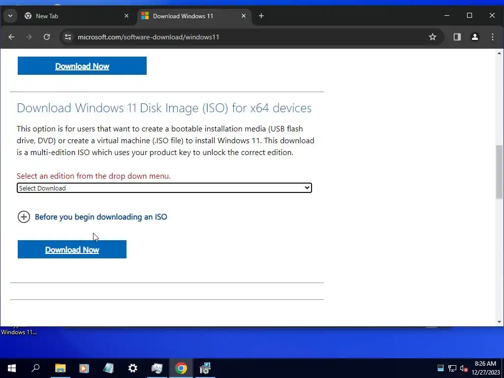Screen dimensions: 504x378
Task: Open Chrome side panel
Action: (x=457, y=37)
